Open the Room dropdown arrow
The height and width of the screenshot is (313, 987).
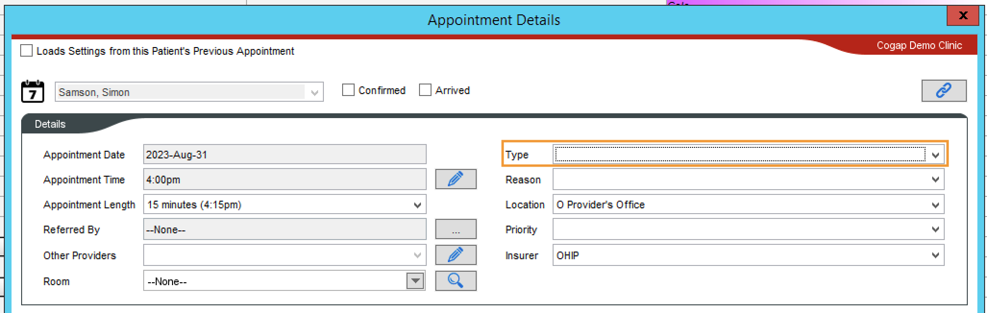(x=415, y=281)
